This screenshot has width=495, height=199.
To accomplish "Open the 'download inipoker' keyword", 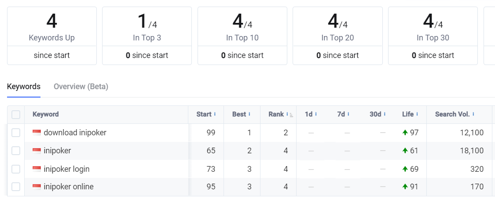I will coord(75,133).
